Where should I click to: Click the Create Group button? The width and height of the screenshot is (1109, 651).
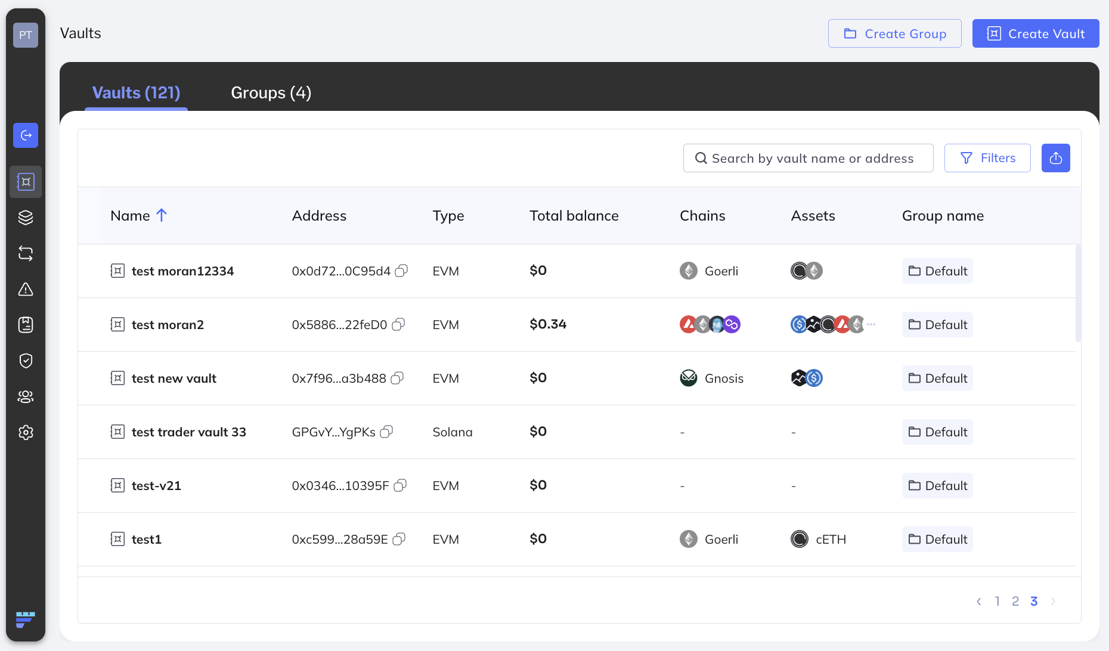point(894,33)
